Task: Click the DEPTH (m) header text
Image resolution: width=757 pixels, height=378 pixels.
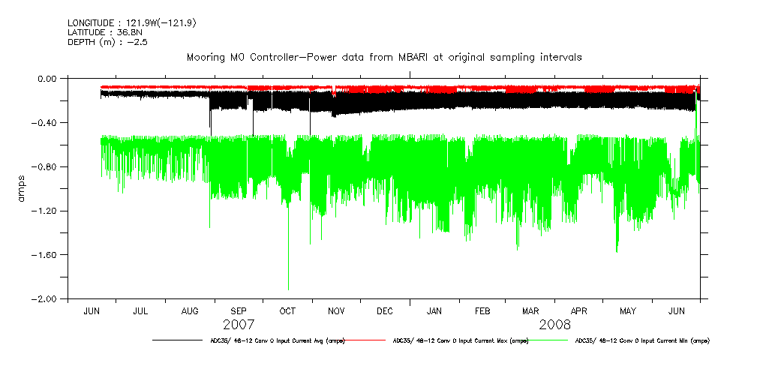Action: pos(106,41)
